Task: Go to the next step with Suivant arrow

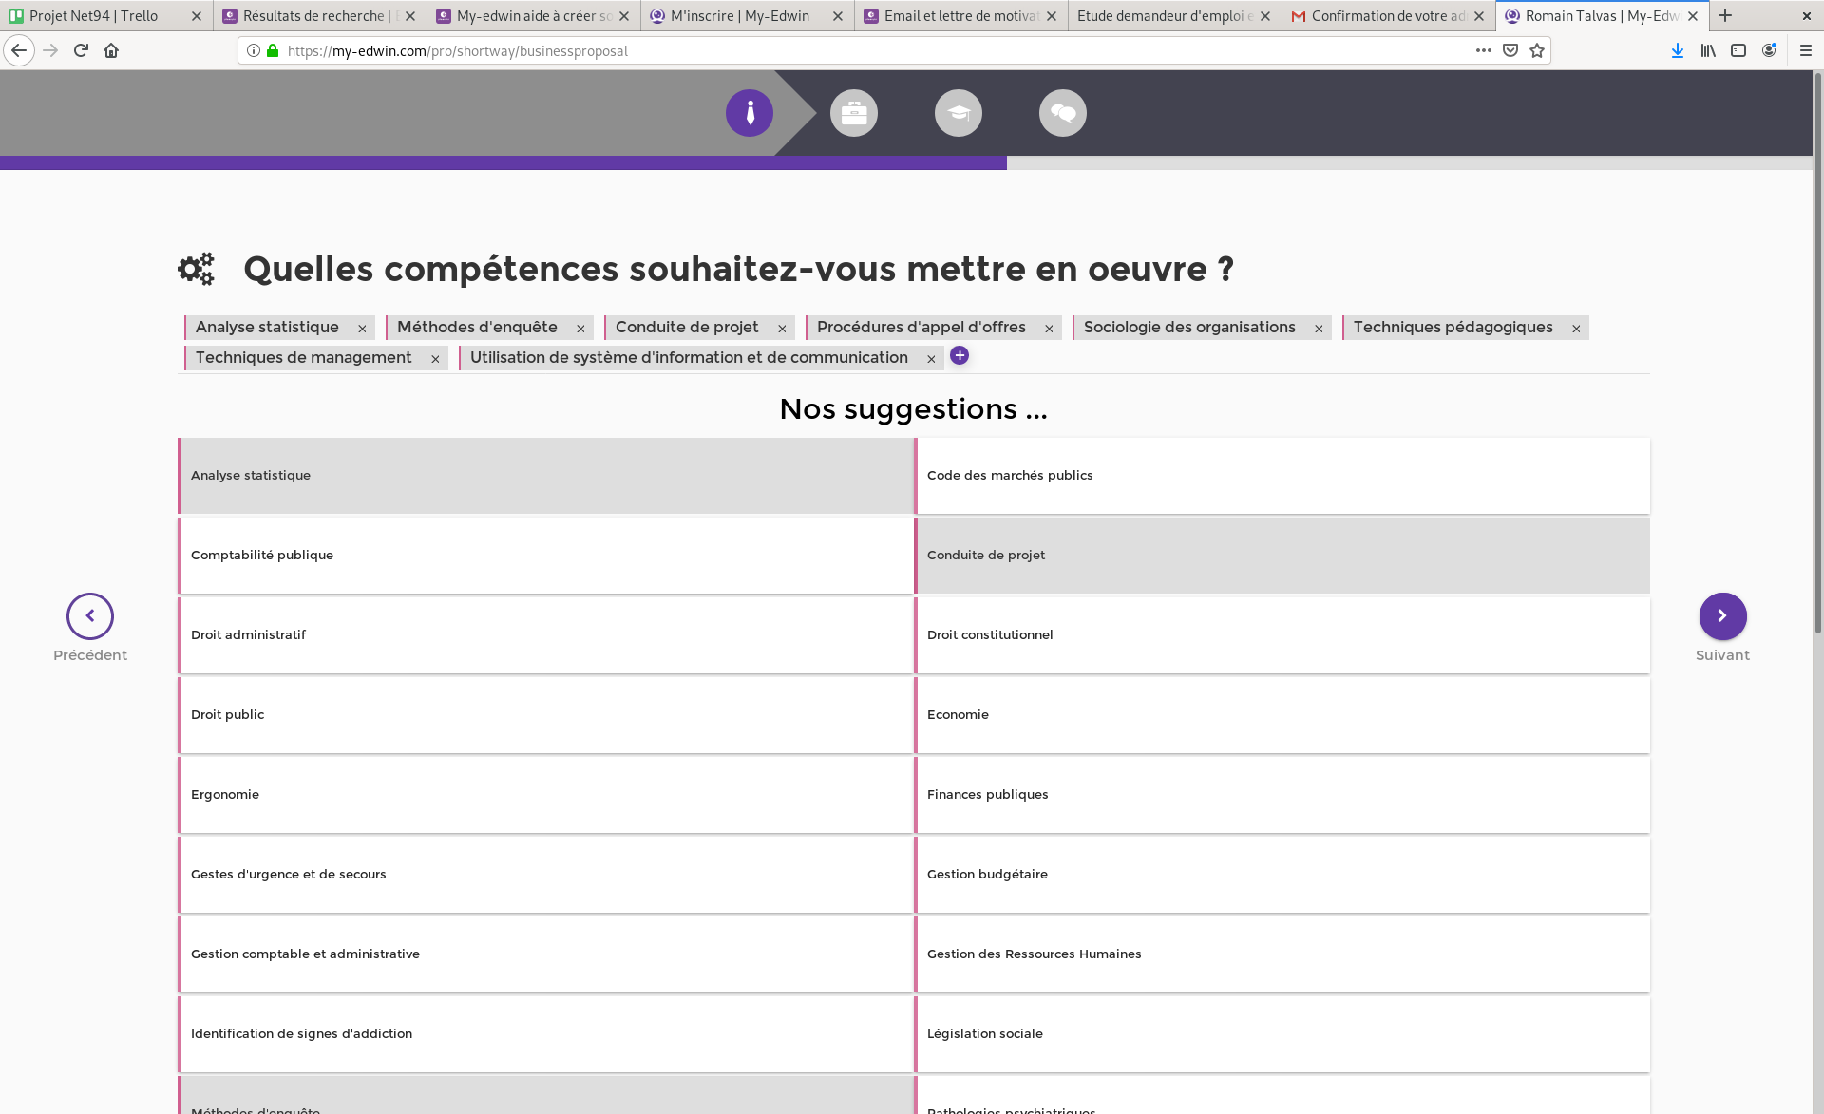Action: coord(1722,616)
